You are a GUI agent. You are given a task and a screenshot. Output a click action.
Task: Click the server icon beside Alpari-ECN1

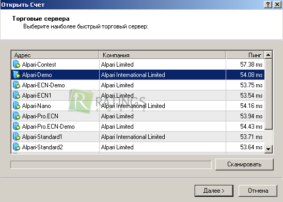coord(17,95)
